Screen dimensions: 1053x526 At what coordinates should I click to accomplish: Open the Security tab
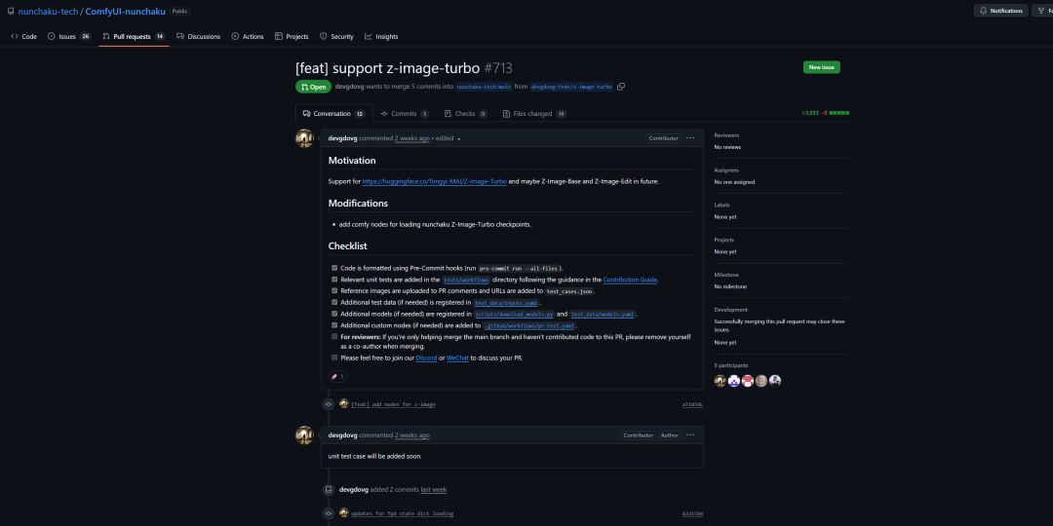pyautogui.click(x=336, y=36)
